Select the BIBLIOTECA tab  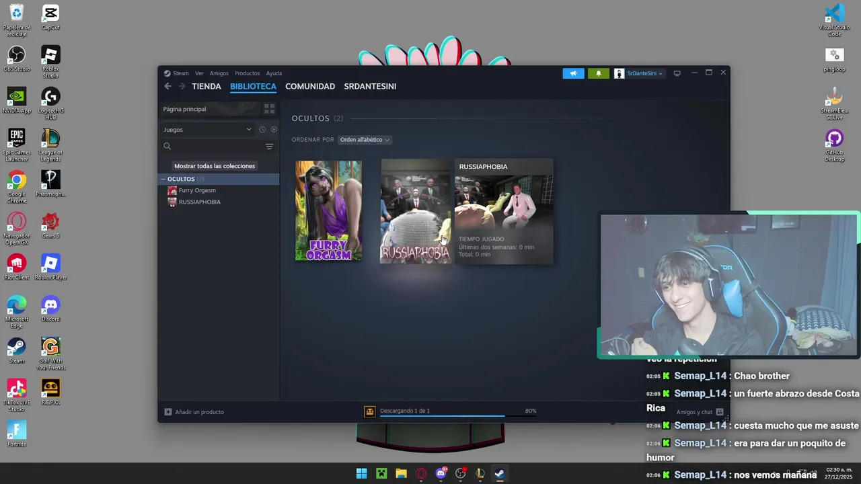pyautogui.click(x=253, y=86)
